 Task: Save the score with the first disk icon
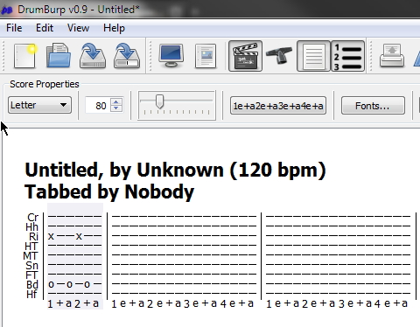tap(93, 56)
